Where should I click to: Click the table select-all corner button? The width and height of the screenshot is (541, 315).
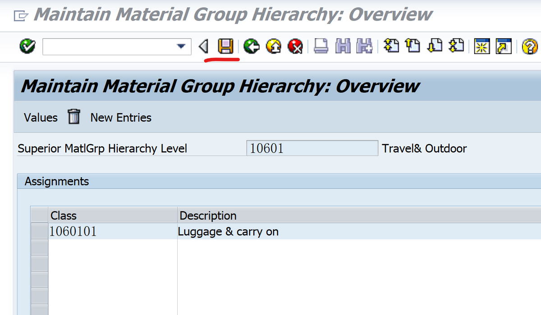coord(39,215)
